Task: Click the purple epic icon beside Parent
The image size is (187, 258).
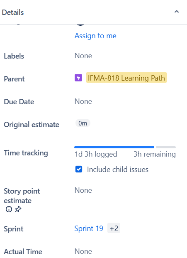Action: [x=78, y=78]
